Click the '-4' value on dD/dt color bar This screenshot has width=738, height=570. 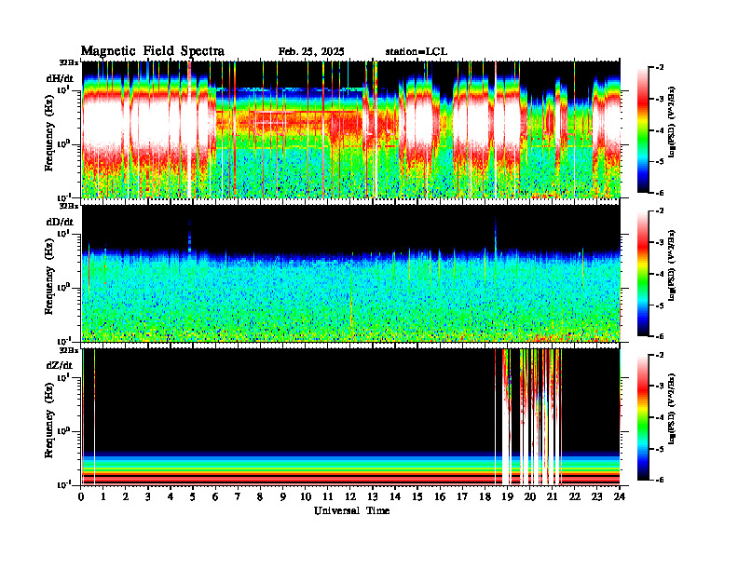(661, 274)
